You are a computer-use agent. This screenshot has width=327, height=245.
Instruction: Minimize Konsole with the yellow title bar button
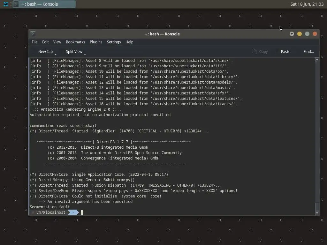click(x=300, y=34)
